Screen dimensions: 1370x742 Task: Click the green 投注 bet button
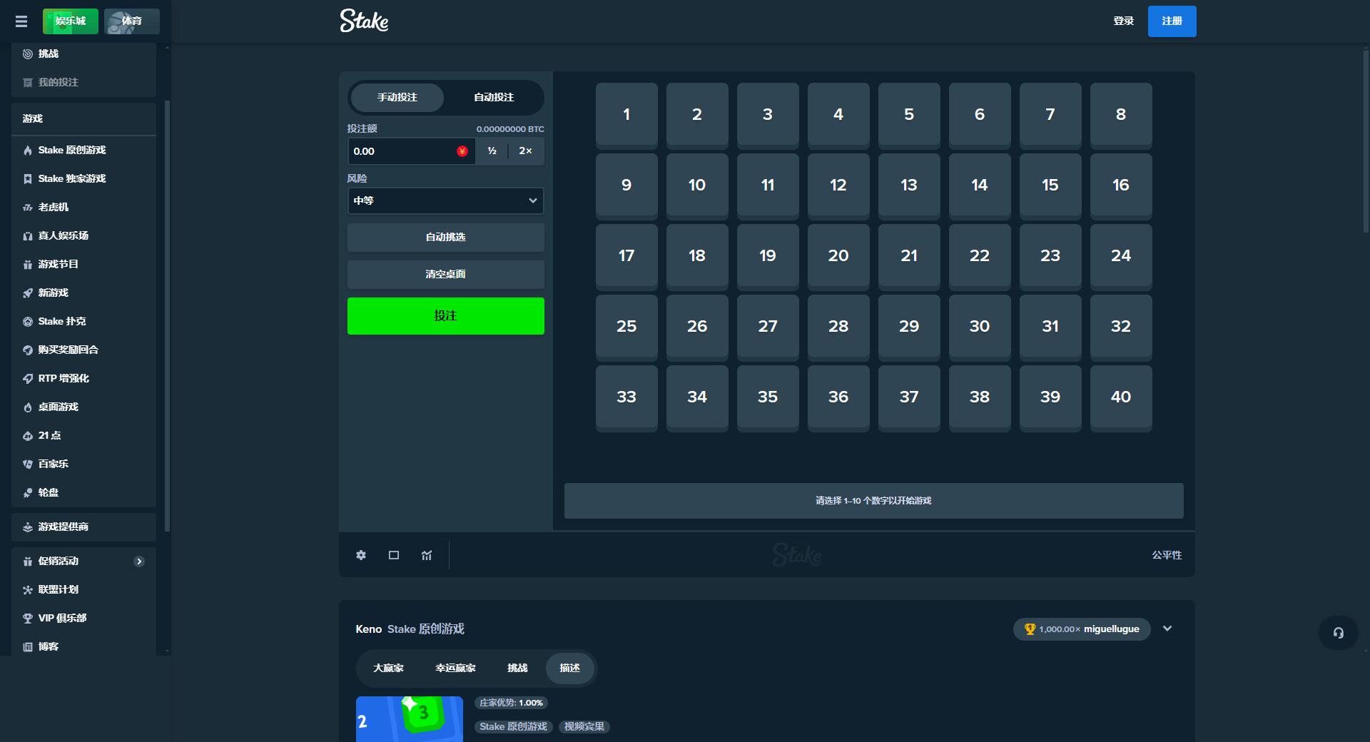[x=445, y=316]
